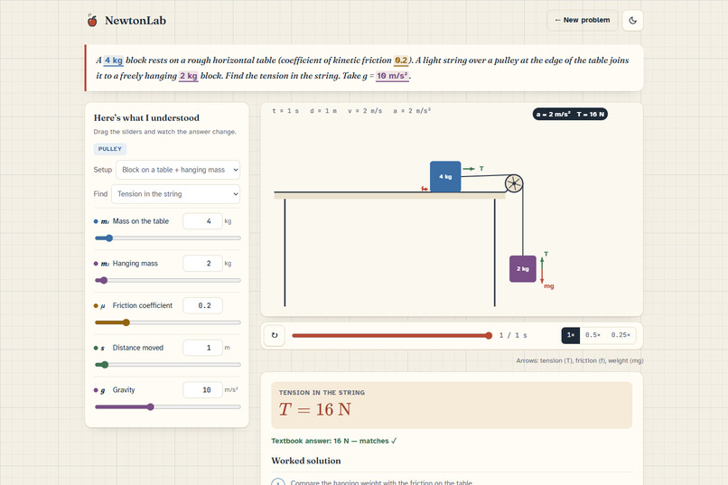Click the Hanging mass slider handle

[x=104, y=280]
